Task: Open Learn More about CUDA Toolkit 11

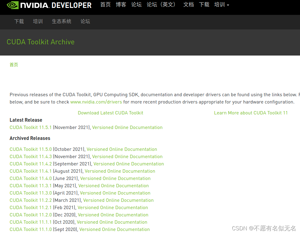Action: coord(251,113)
